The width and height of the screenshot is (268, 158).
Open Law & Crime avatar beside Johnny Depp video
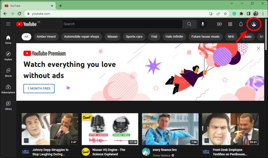[26, 152]
